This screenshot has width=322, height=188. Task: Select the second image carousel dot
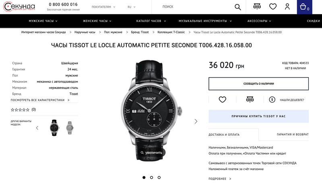(151, 177)
